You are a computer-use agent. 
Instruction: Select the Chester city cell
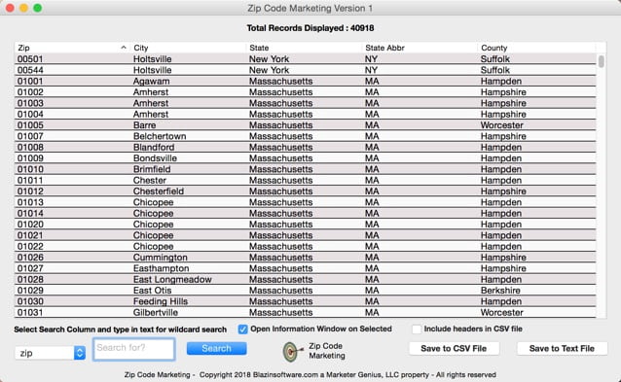150,181
